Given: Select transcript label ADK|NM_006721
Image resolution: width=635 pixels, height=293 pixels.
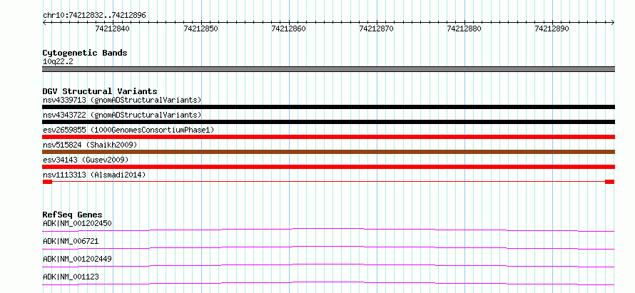Looking at the screenshot, I should click(71, 241).
